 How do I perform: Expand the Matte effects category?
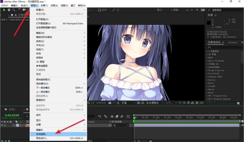coord(207,89)
